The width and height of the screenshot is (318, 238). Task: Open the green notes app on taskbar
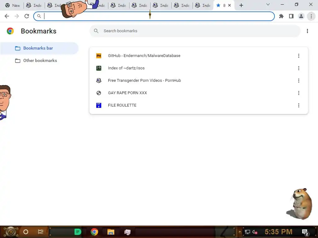[x=78, y=232]
